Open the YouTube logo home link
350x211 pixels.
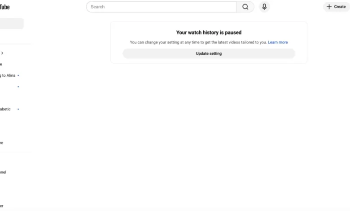point(4,7)
